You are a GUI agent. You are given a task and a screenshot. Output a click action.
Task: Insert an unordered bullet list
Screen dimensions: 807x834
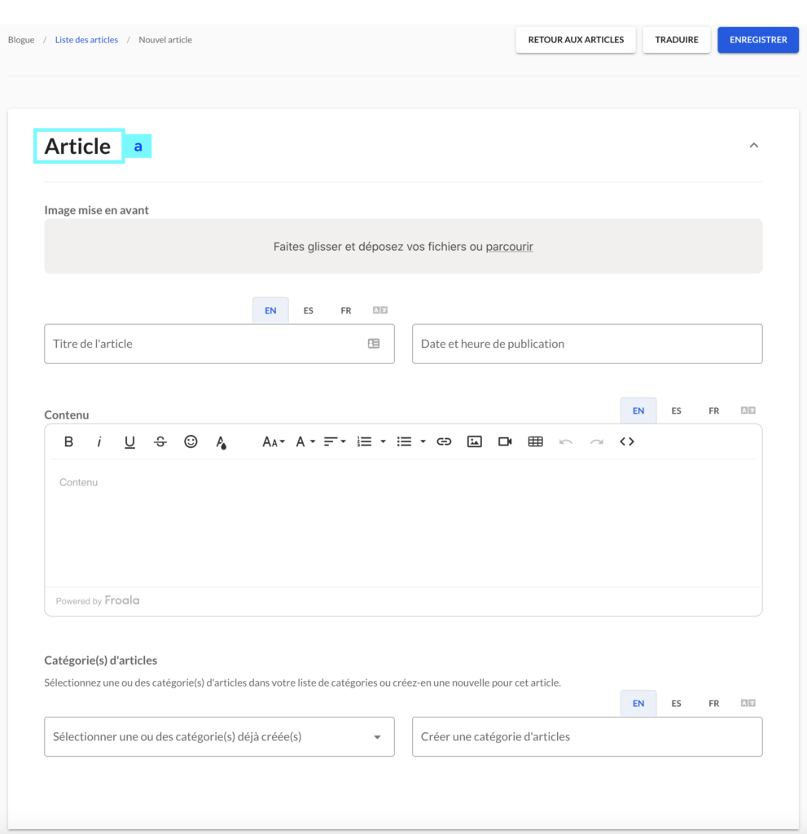pyautogui.click(x=404, y=441)
